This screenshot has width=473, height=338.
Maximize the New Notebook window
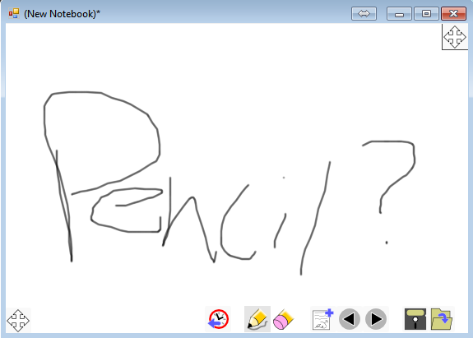(x=426, y=13)
